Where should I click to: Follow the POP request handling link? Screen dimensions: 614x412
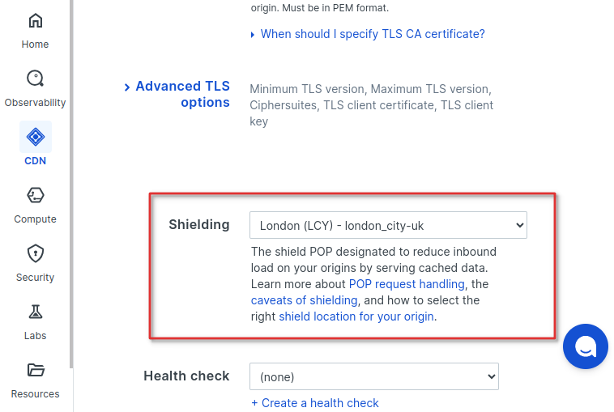click(x=407, y=284)
